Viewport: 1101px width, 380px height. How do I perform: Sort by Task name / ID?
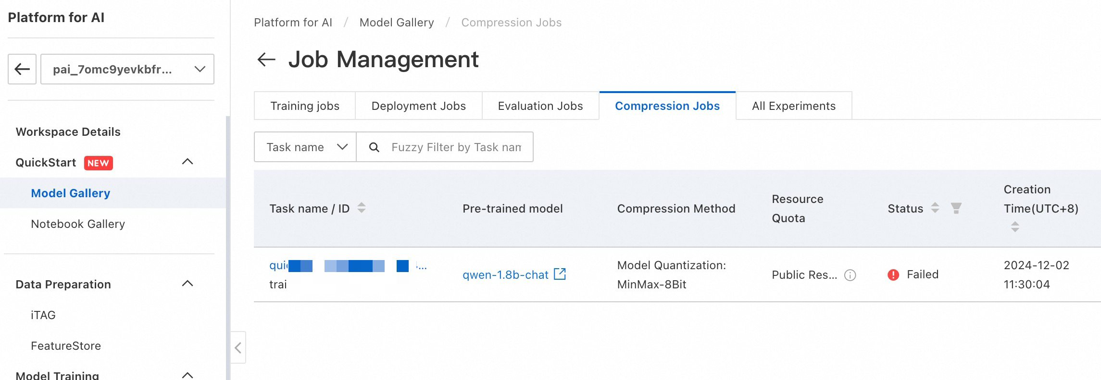click(362, 208)
